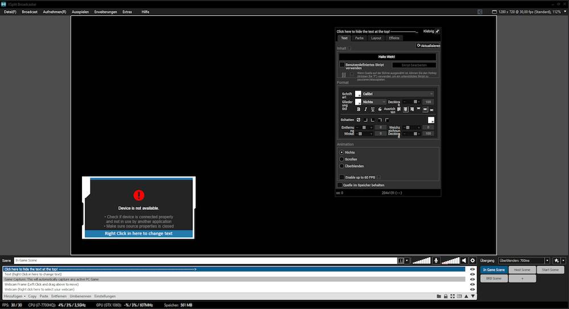Switch to Start Scene
Viewport: 569px width, 309px height.
click(550, 270)
